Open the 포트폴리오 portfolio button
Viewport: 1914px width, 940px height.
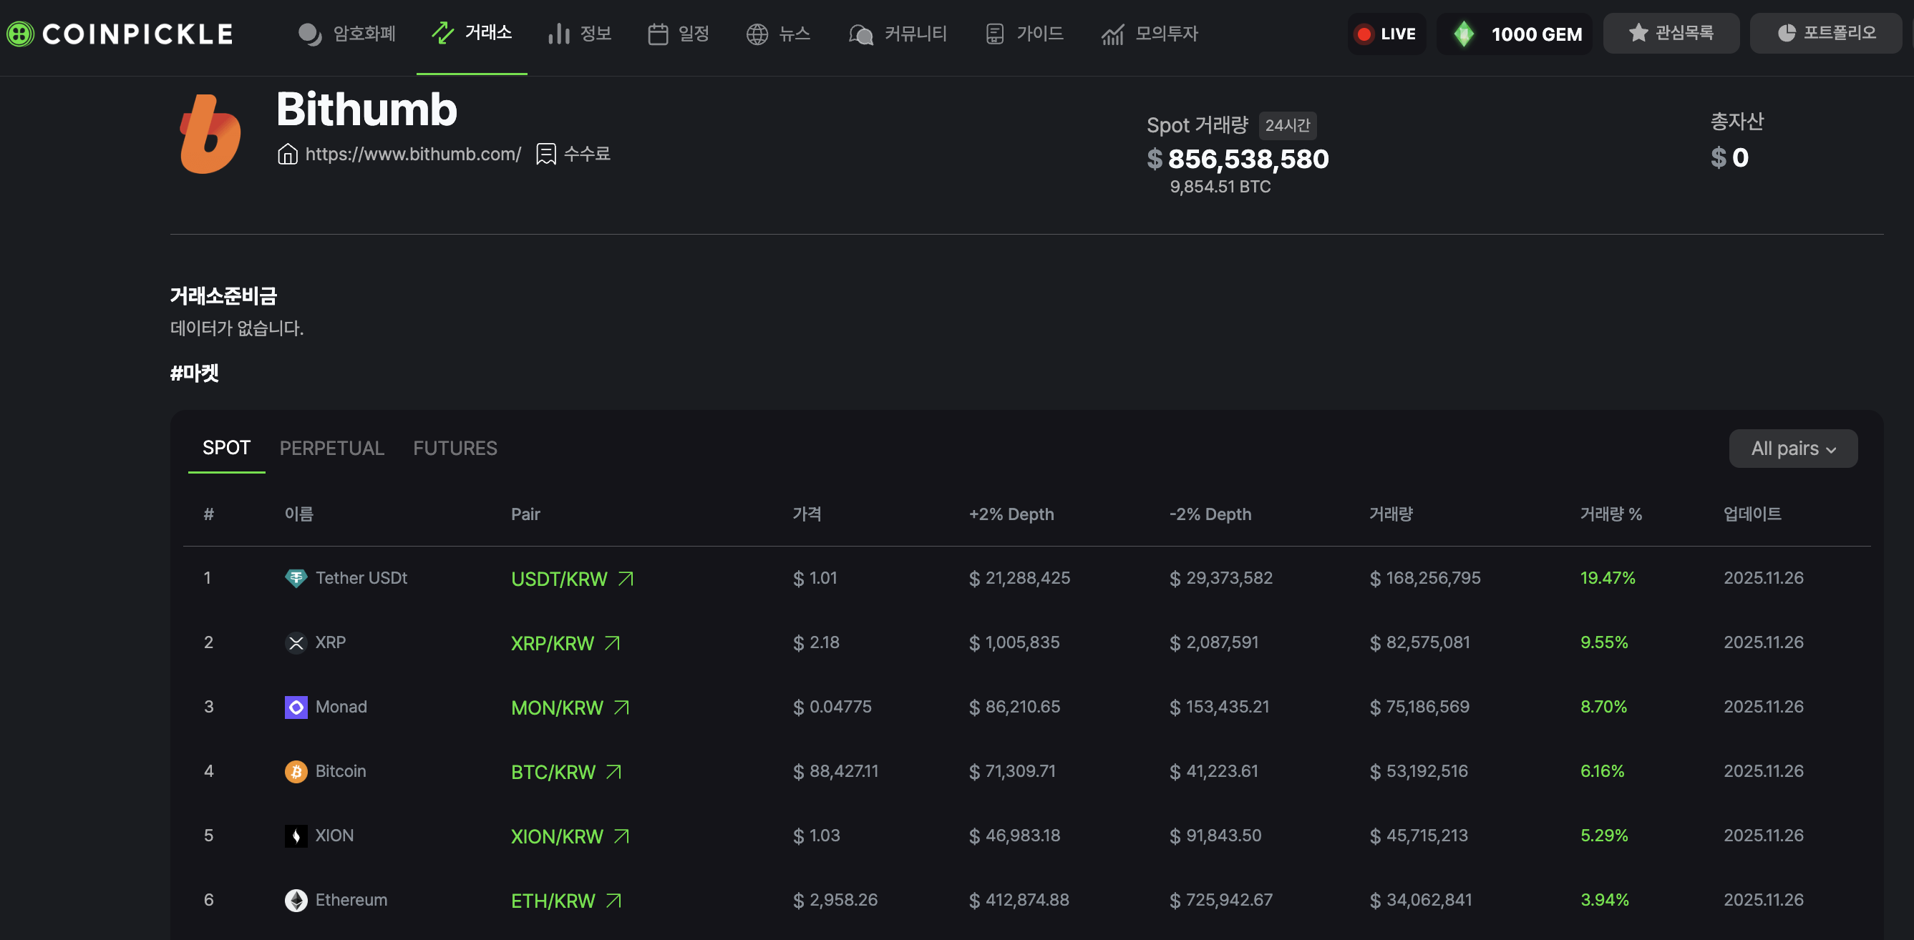[1825, 34]
